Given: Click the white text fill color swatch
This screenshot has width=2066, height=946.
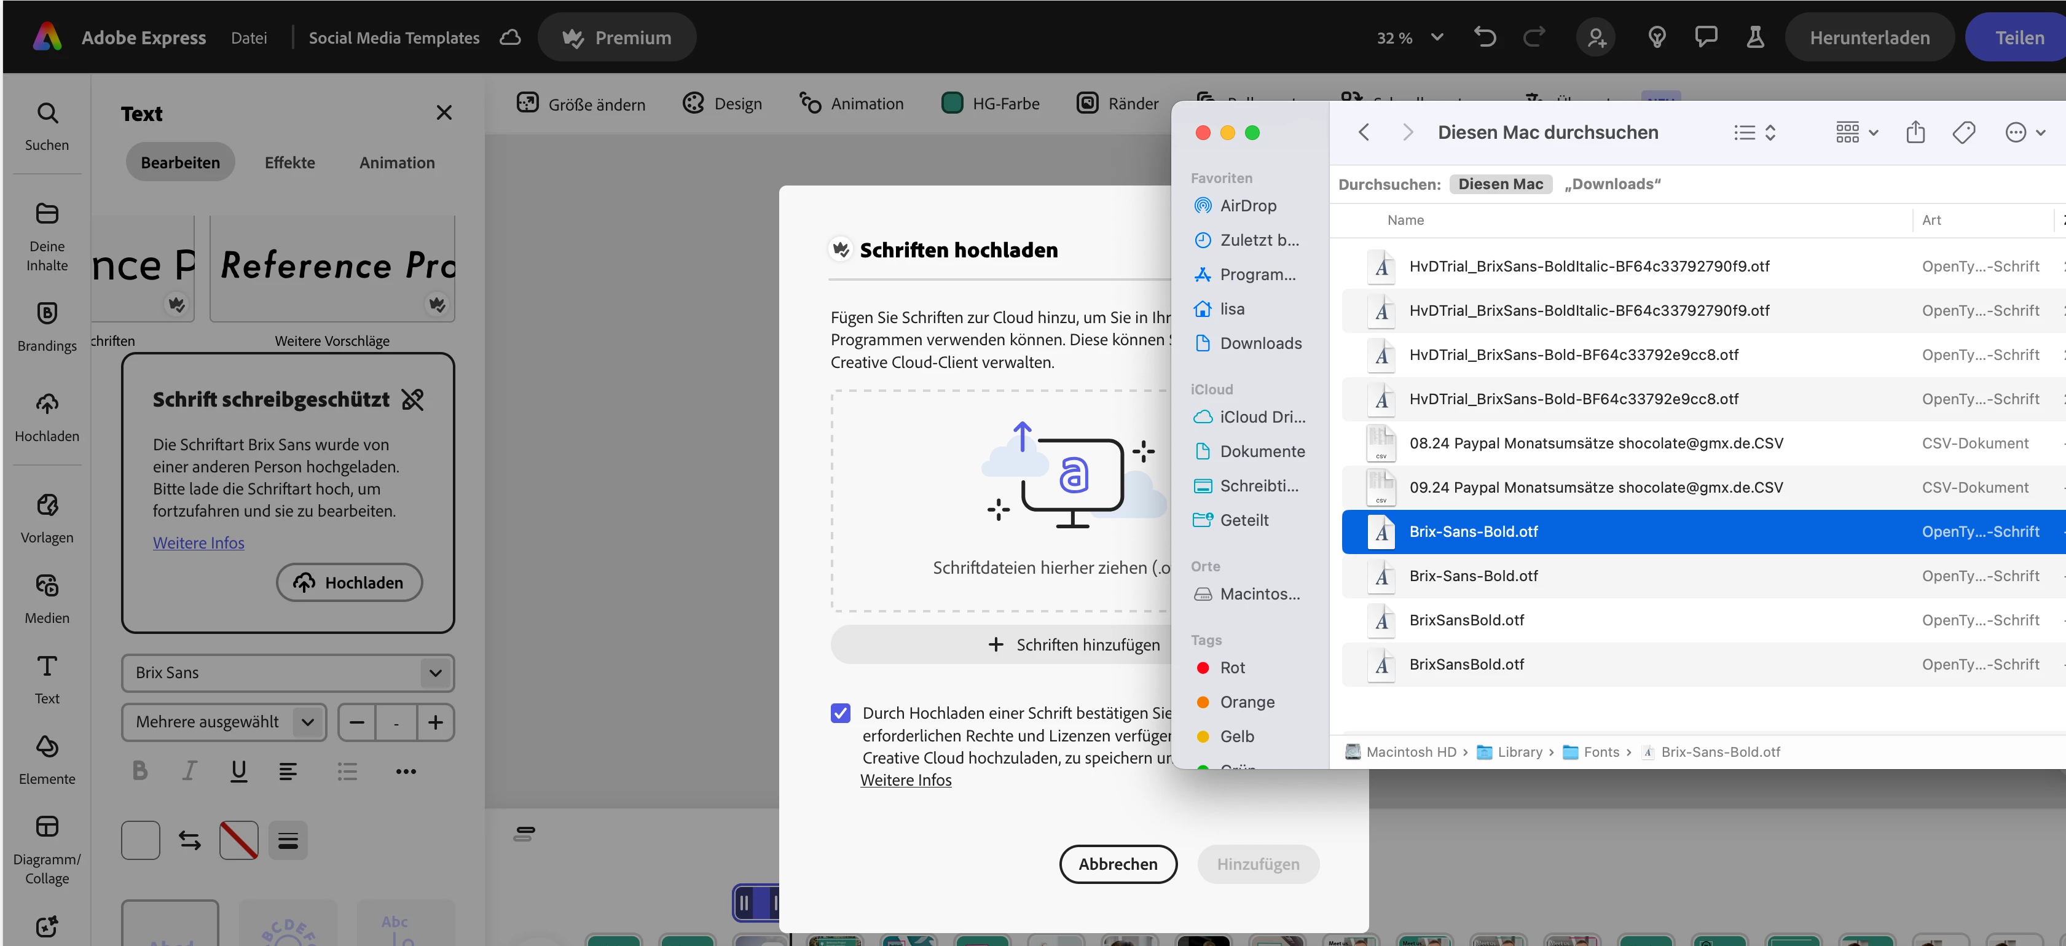Looking at the screenshot, I should coord(140,840).
